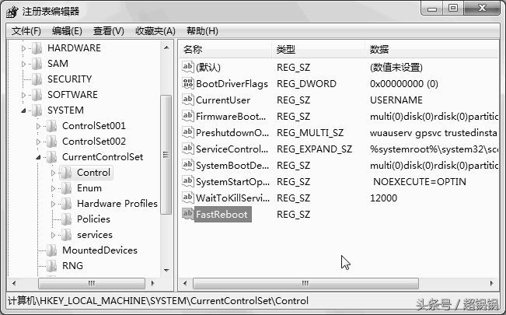Click the value pane horizontal scrollbar thumb
Viewport: 506px width, 315px height.
pyautogui.click(x=305, y=283)
